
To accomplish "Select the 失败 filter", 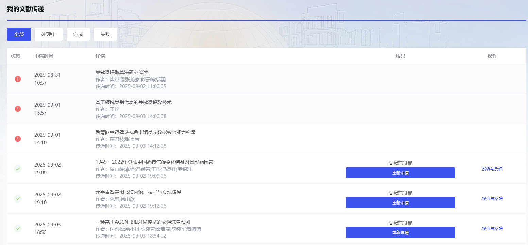I will pos(105,34).
